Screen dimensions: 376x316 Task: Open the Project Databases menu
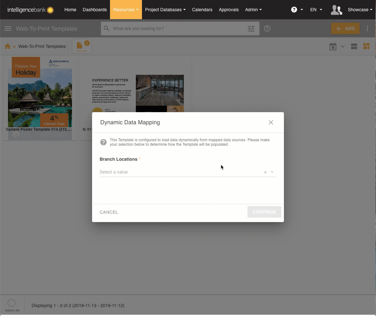(165, 10)
